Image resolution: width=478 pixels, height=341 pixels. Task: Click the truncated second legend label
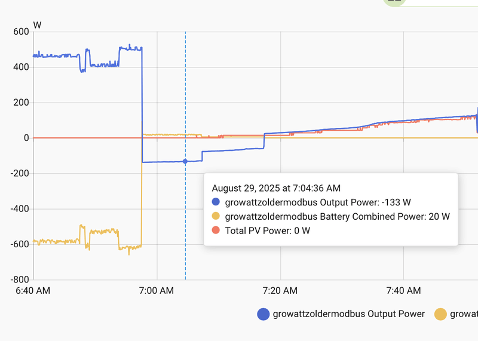pyautogui.click(x=464, y=314)
